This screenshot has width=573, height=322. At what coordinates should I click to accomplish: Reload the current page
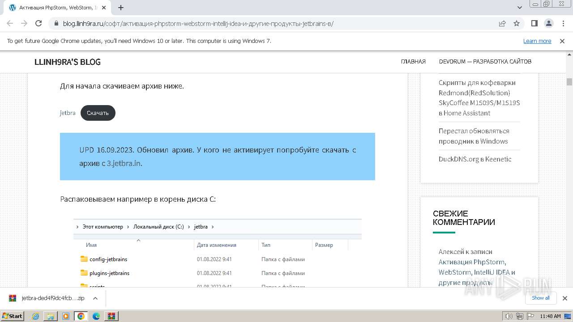click(x=38, y=23)
